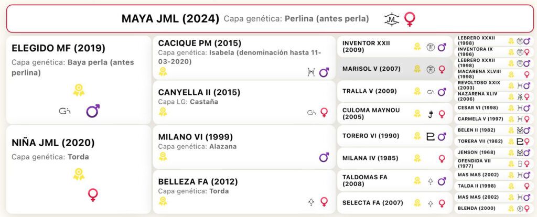This screenshot has width=537, height=217.
Task: Click the male symbol next to TALDOMAS FA
Action: click(442, 181)
